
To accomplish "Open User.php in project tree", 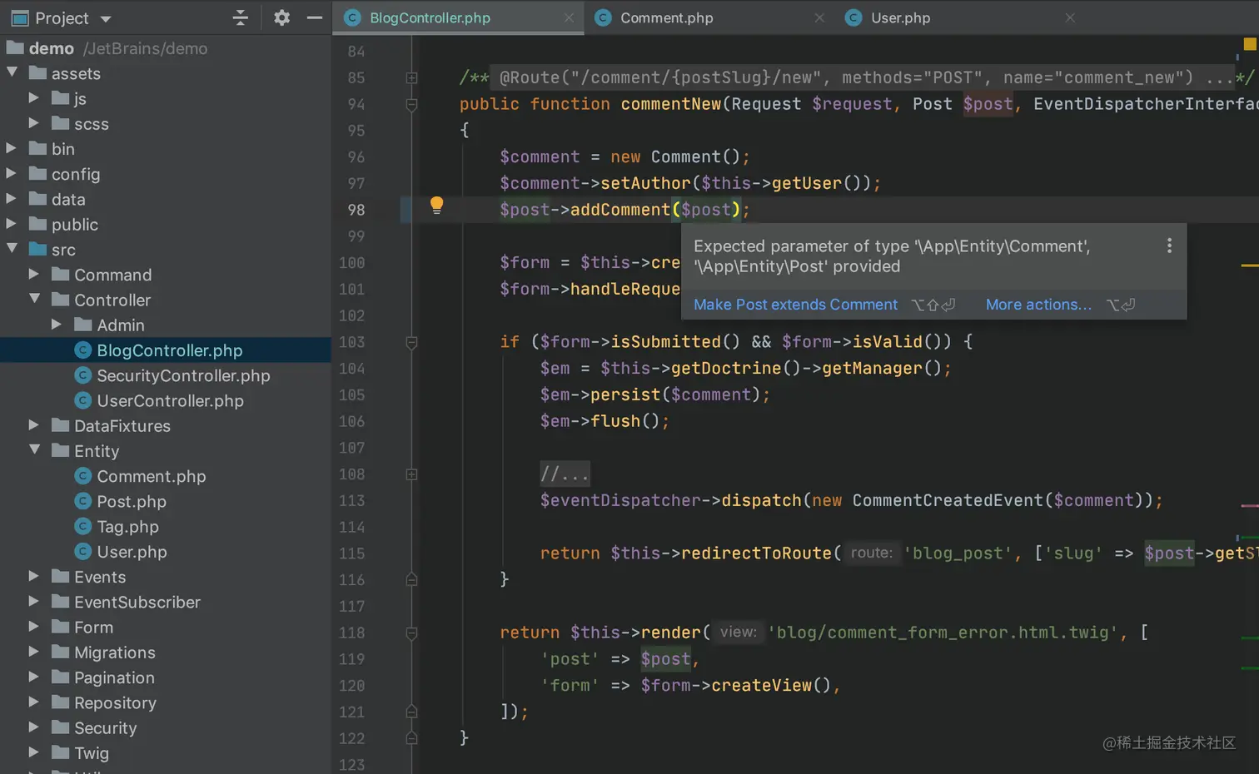I will (132, 551).
